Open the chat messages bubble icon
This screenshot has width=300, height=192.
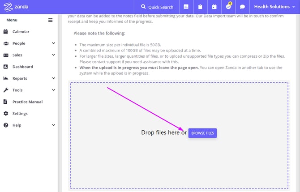tap(242, 7)
